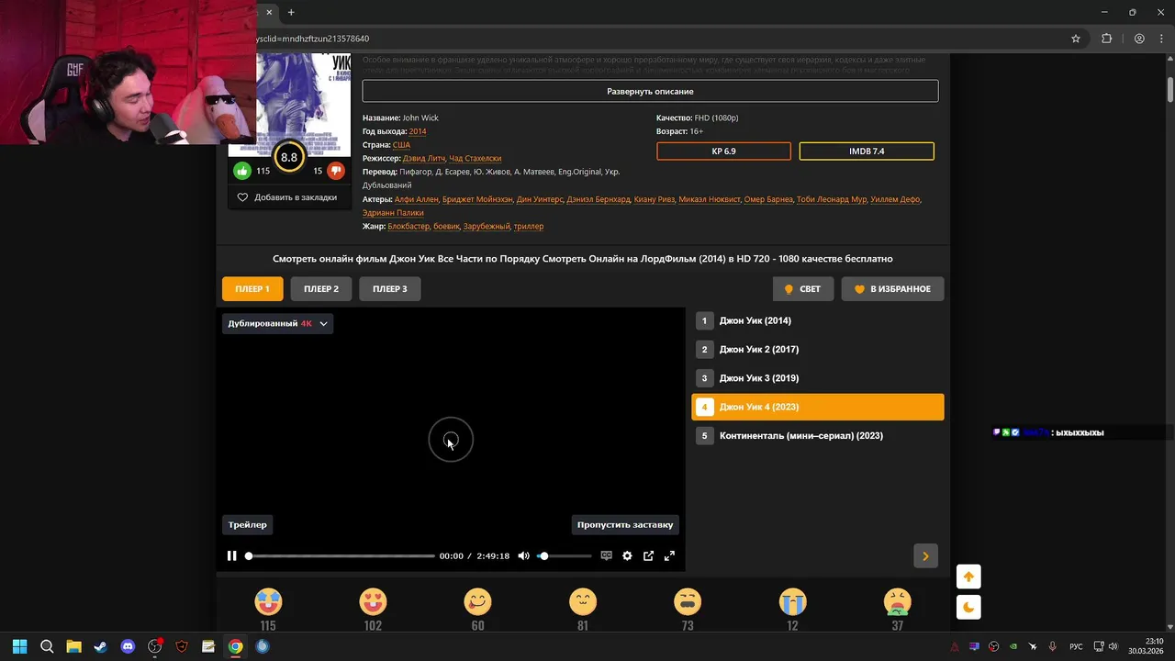
Task: Click star-eyes emoji reaction with 115
Action: (268, 601)
